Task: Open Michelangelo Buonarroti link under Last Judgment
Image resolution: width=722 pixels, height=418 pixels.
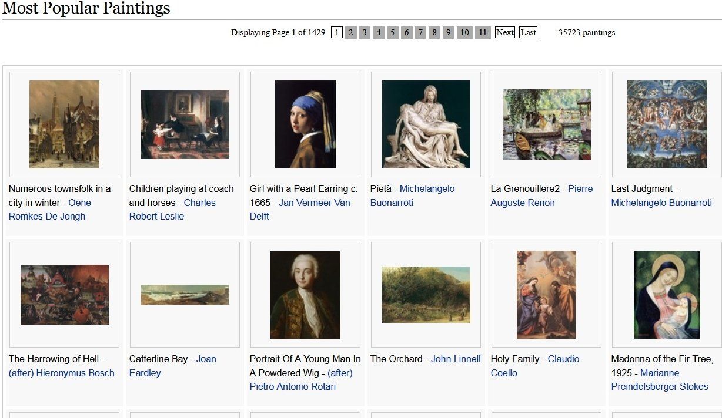Action: (x=661, y=203)
